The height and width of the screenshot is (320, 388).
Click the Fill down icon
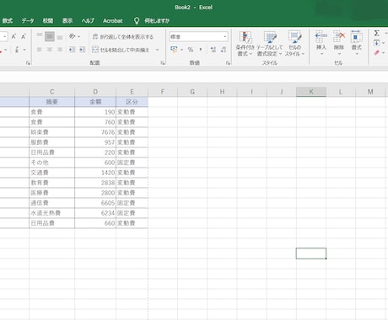[376, 43]
